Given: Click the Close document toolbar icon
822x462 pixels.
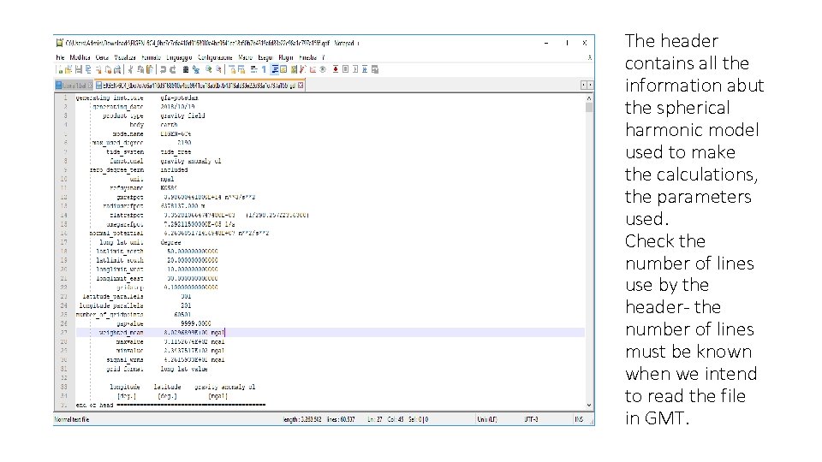Looking at the screenshot, I should coord(98,69).
